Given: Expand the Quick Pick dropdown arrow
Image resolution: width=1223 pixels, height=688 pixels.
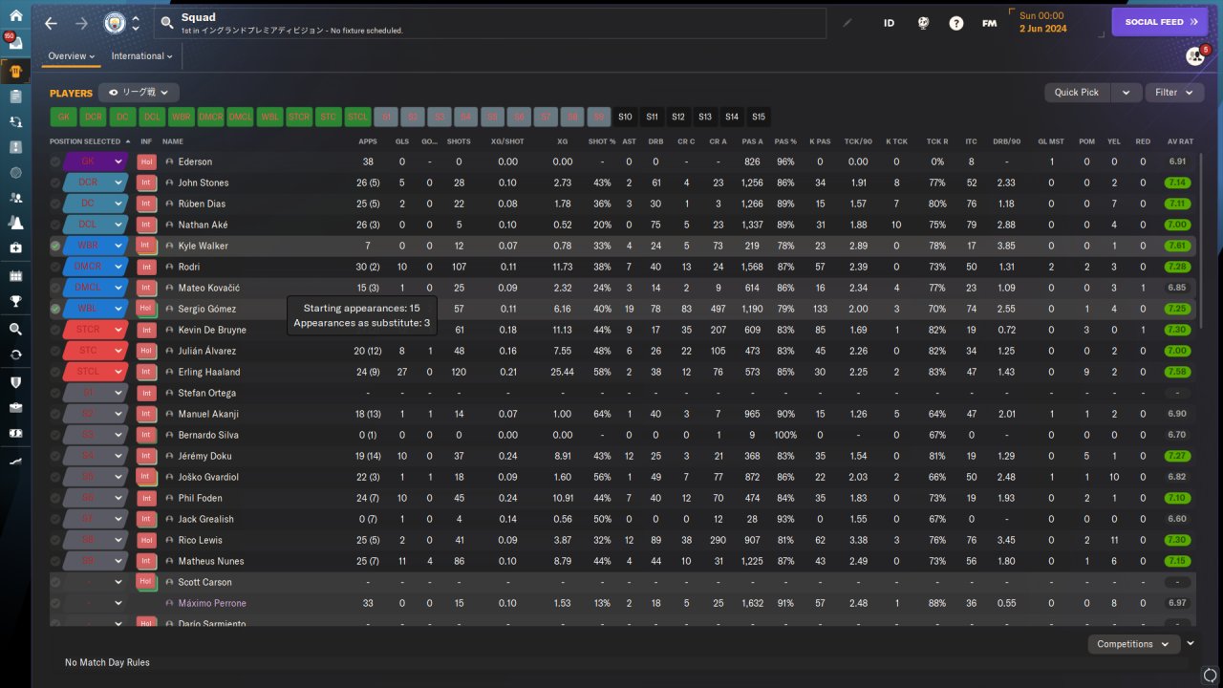Looking at the screenshot, I should (1126, 93).
